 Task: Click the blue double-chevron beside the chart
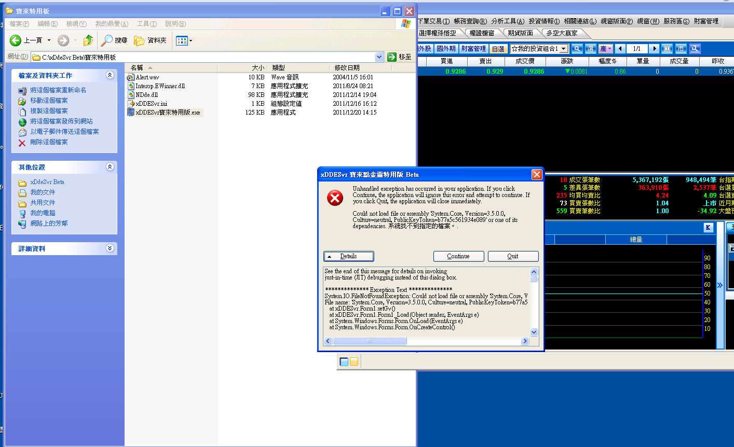[720, 285]
